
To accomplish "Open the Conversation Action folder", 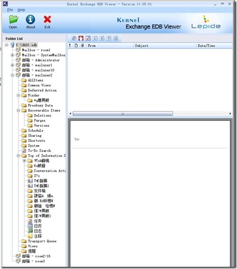I will click(49, 171).
